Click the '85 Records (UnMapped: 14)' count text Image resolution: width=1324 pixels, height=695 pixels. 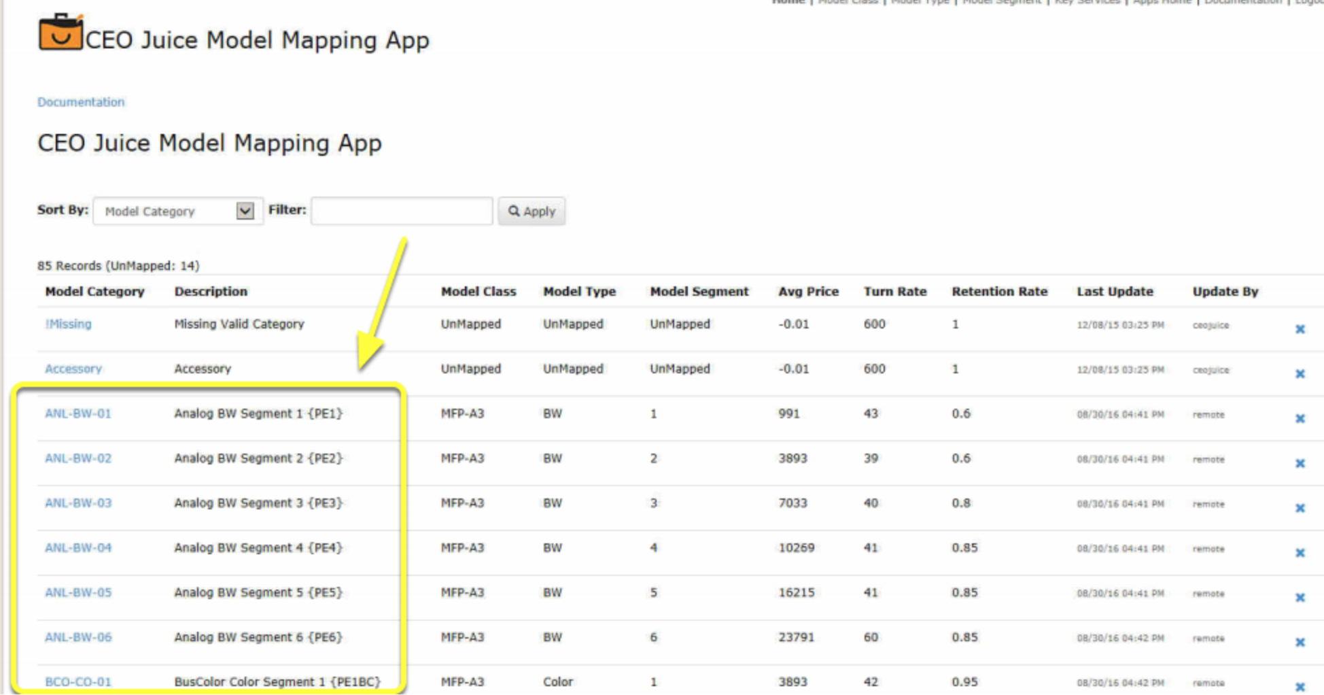click(118, 266)
